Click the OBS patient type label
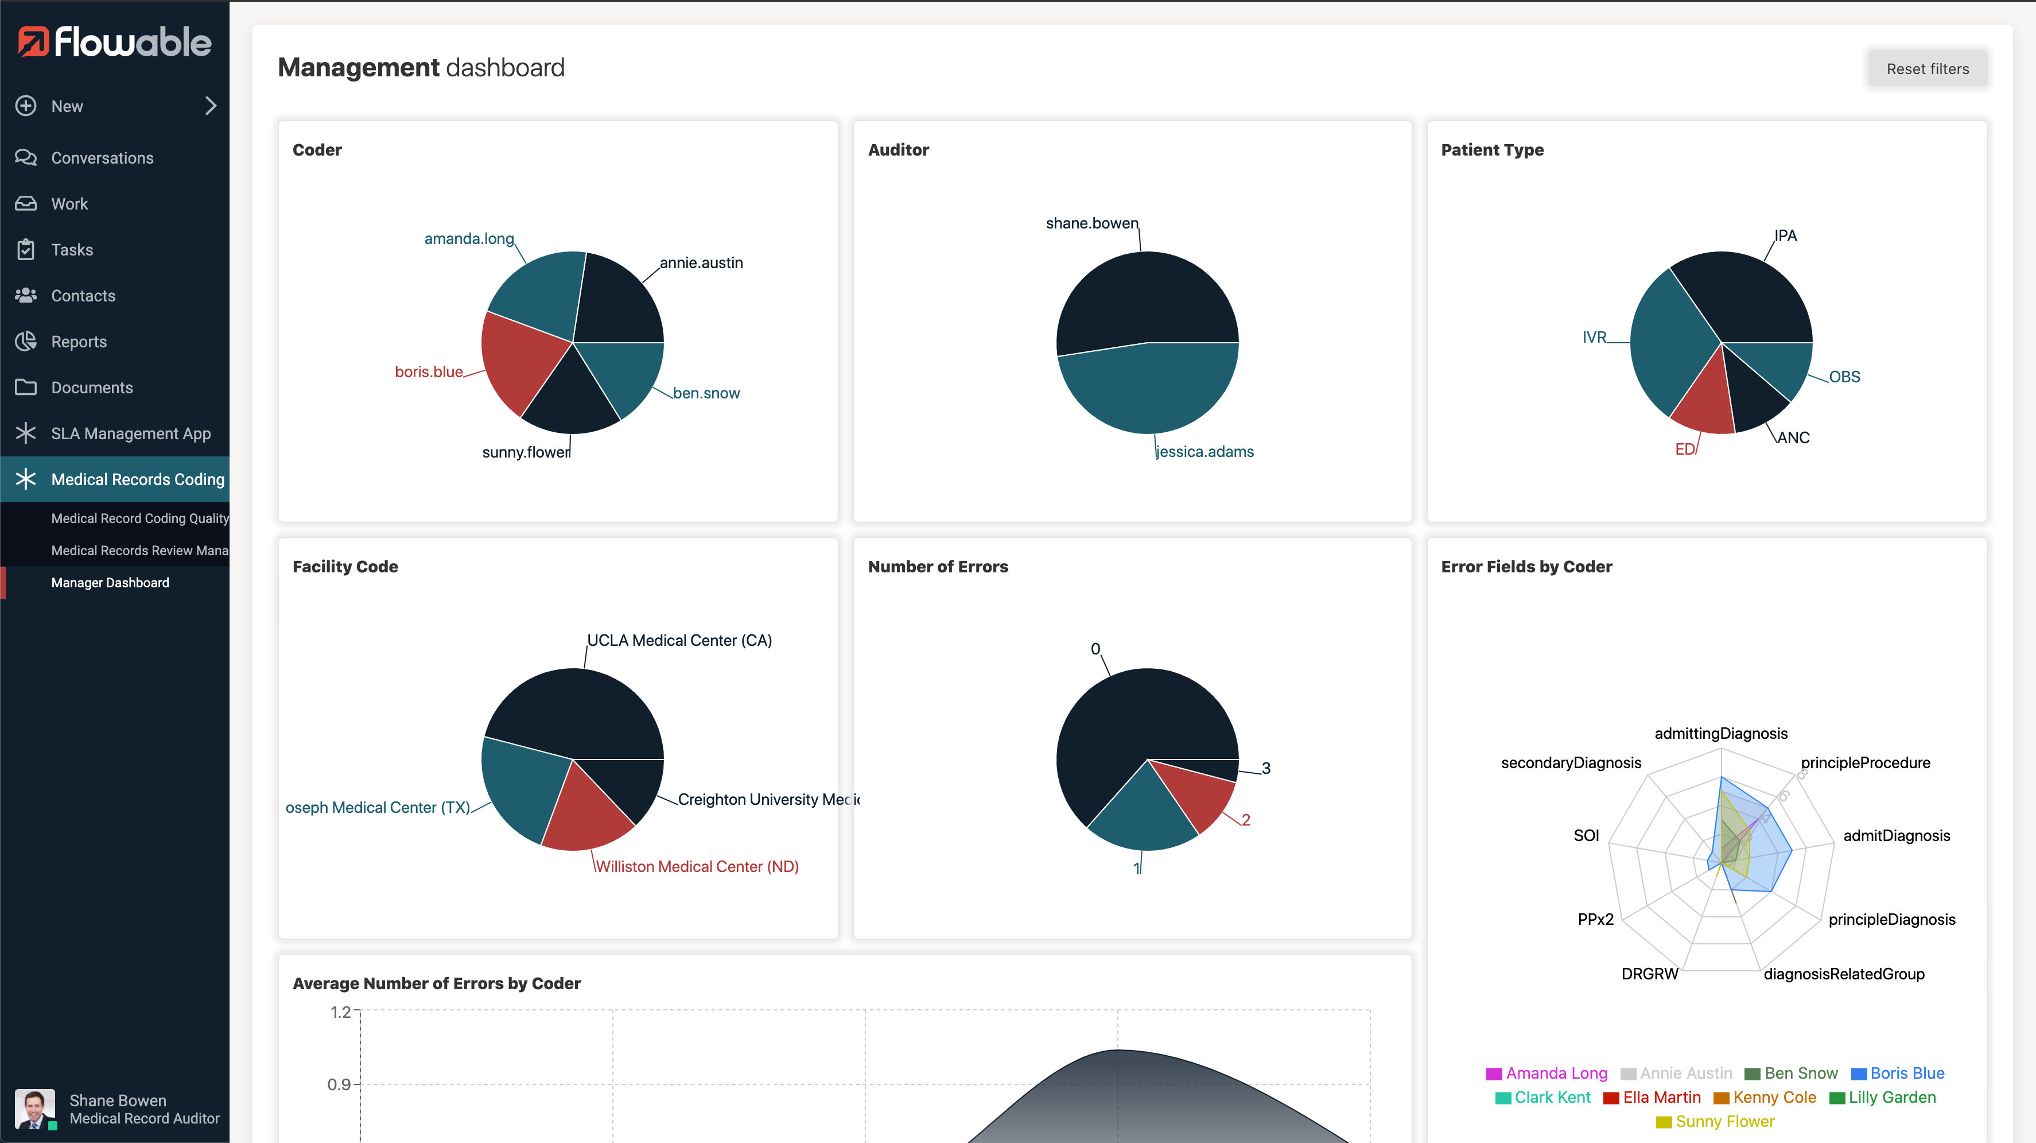 (1844, 376)
